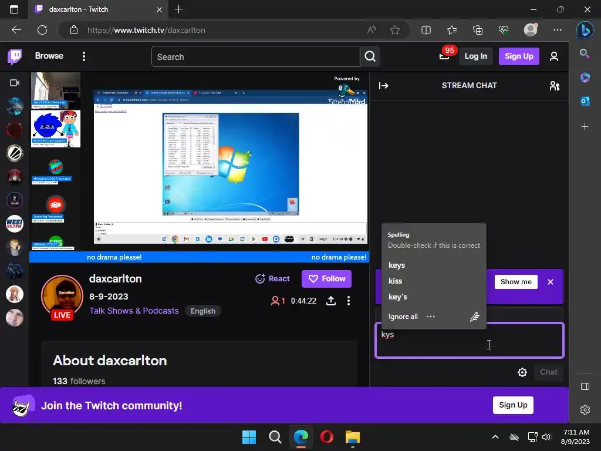Click the top Sign Up button
601x451 pixels.
point(519,56)
